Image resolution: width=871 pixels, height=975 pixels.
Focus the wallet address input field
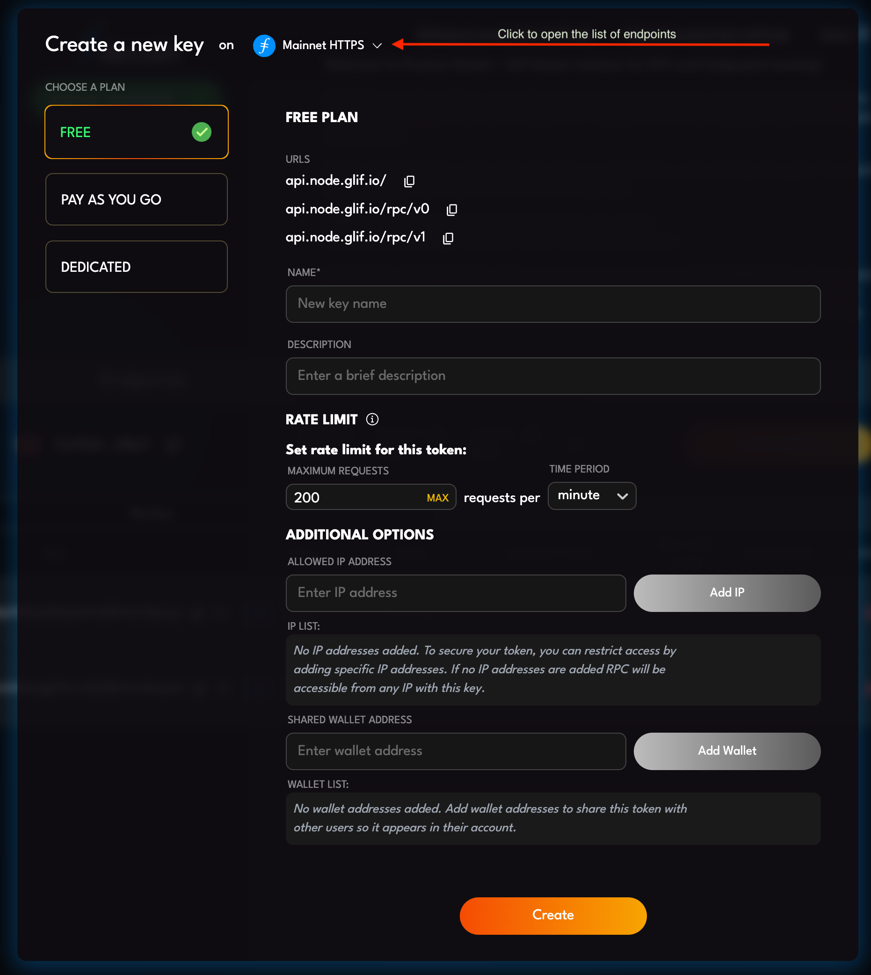[456, 750]
